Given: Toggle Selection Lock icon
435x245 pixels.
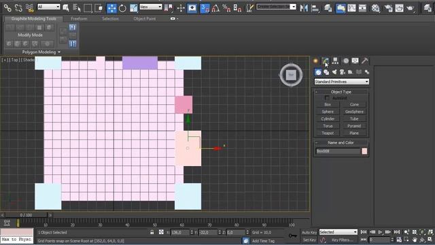Looking at the screenshot, I should 152,232.
